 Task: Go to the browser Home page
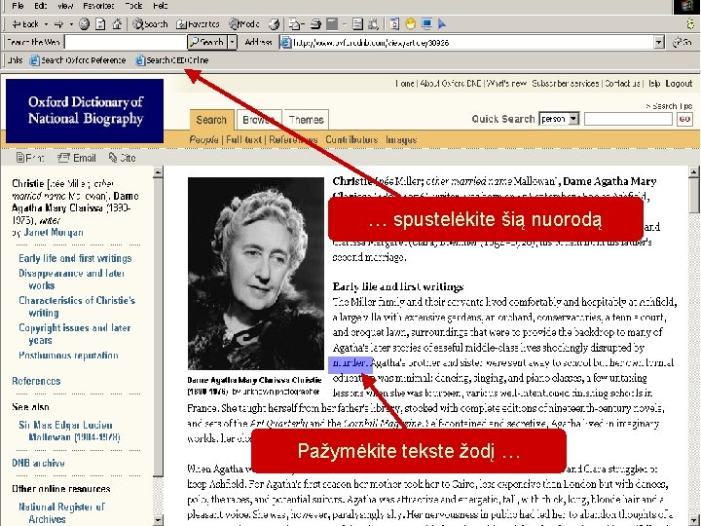[x=117, y=24]
